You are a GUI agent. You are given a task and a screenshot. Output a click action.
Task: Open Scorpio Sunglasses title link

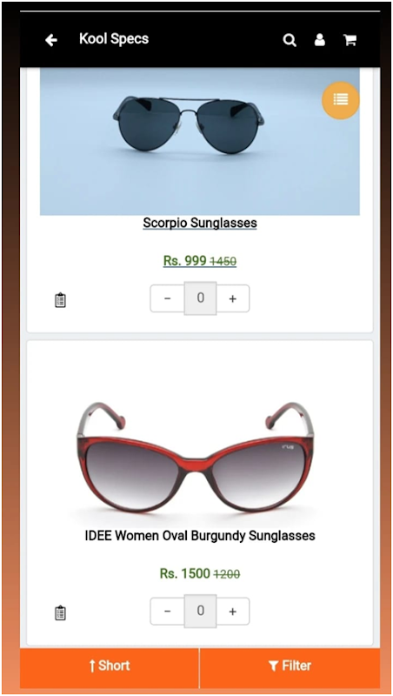click(200, 223)
